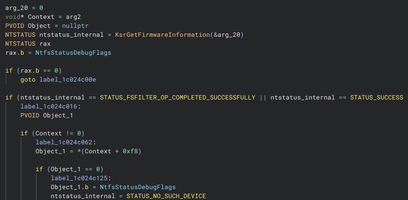Click the &arg_20 argument

coord(227,35)
